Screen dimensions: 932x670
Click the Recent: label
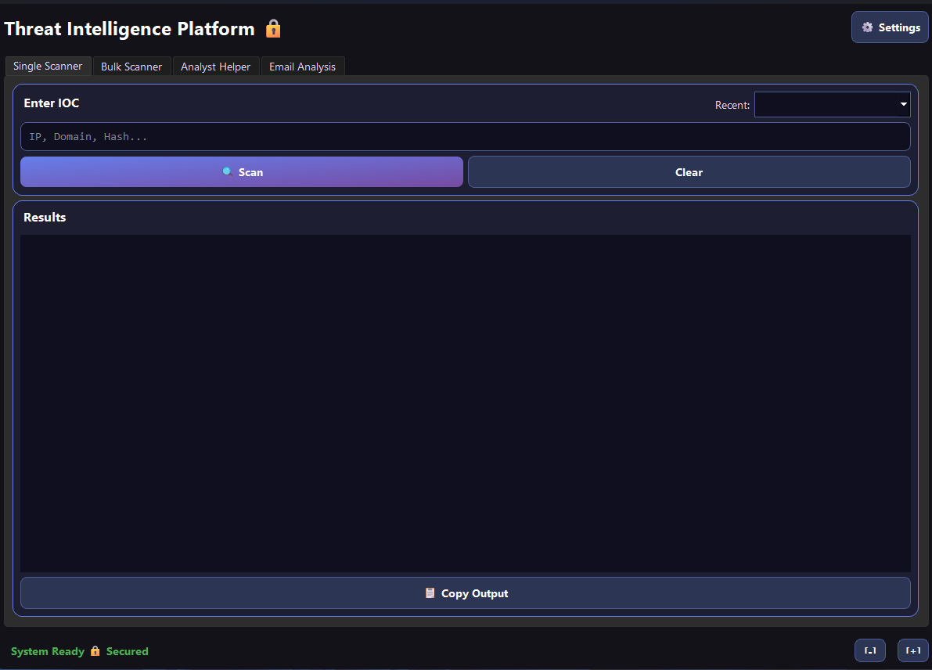click(732, 105)
